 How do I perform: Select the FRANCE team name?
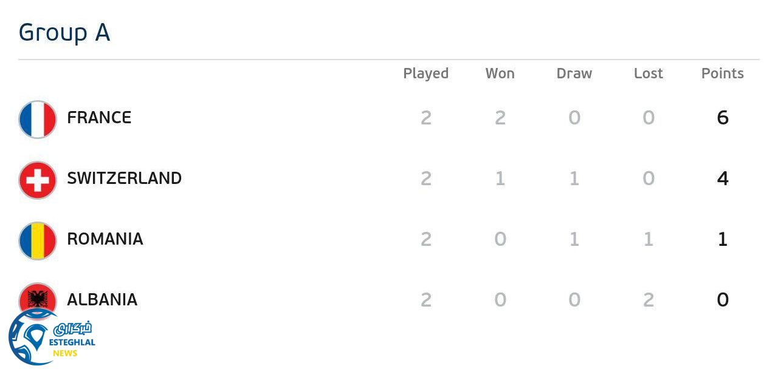tap(99, 117)
